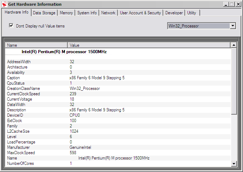
Task: Click the CPU0 value
Action: [75, 115]
